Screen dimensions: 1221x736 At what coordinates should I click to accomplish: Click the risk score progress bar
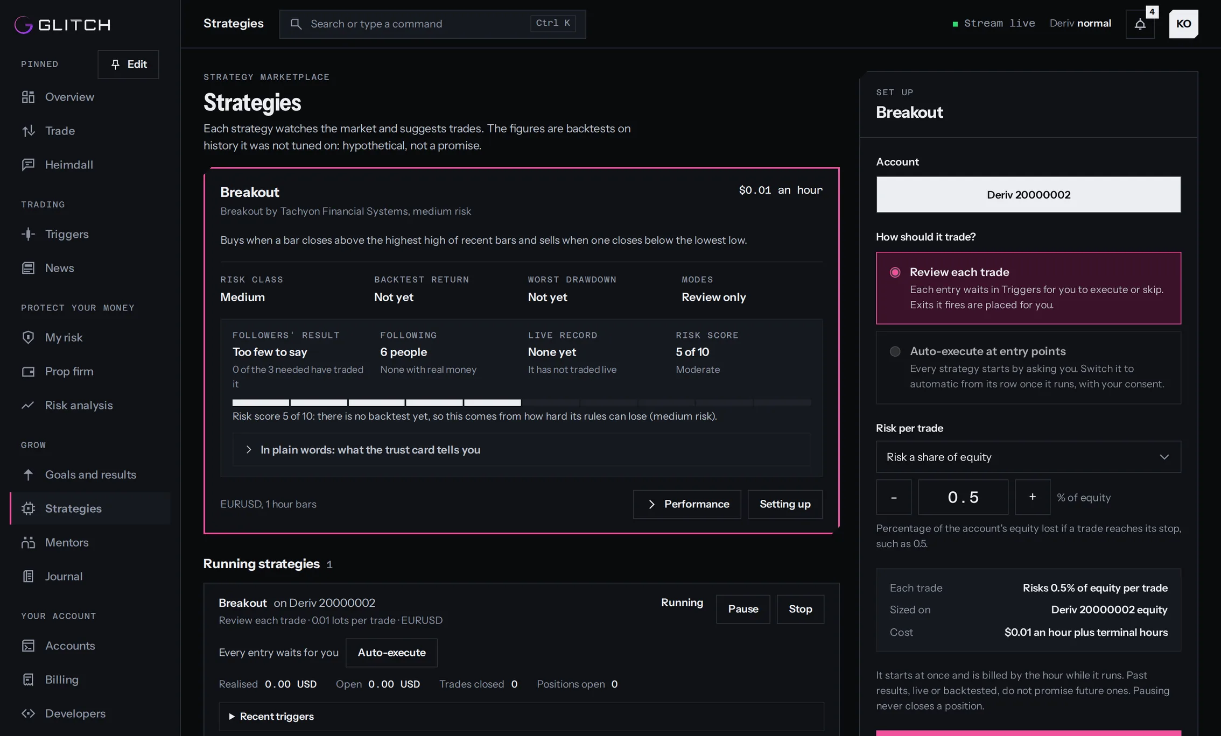pos(521,402)
